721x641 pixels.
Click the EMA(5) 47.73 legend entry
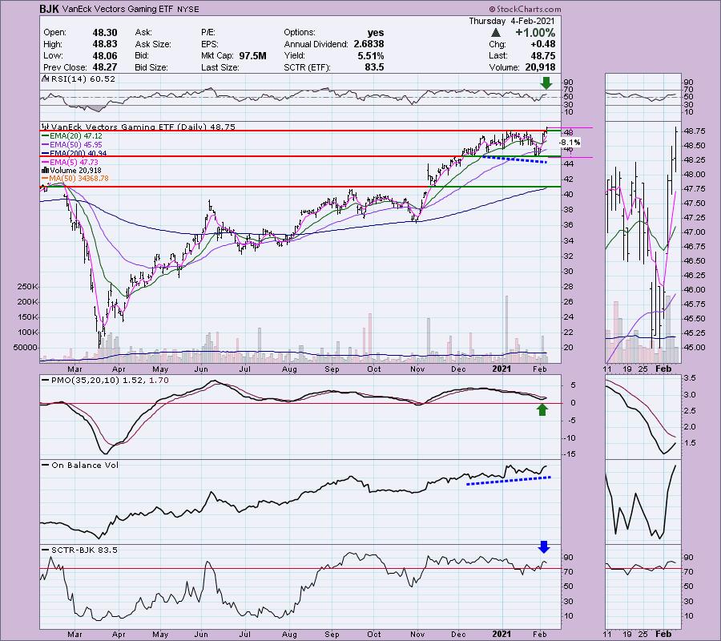70,162
